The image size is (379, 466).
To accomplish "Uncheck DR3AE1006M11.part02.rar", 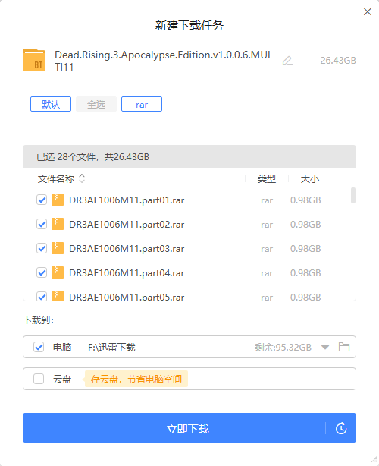I will (42, 224).
